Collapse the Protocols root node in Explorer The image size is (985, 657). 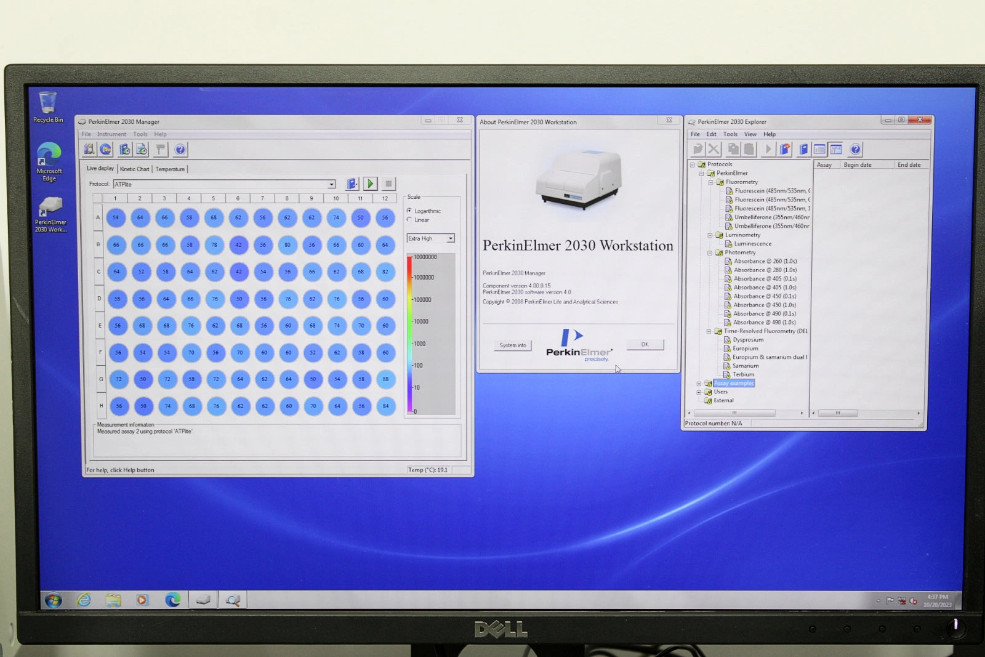pos(693,164)
